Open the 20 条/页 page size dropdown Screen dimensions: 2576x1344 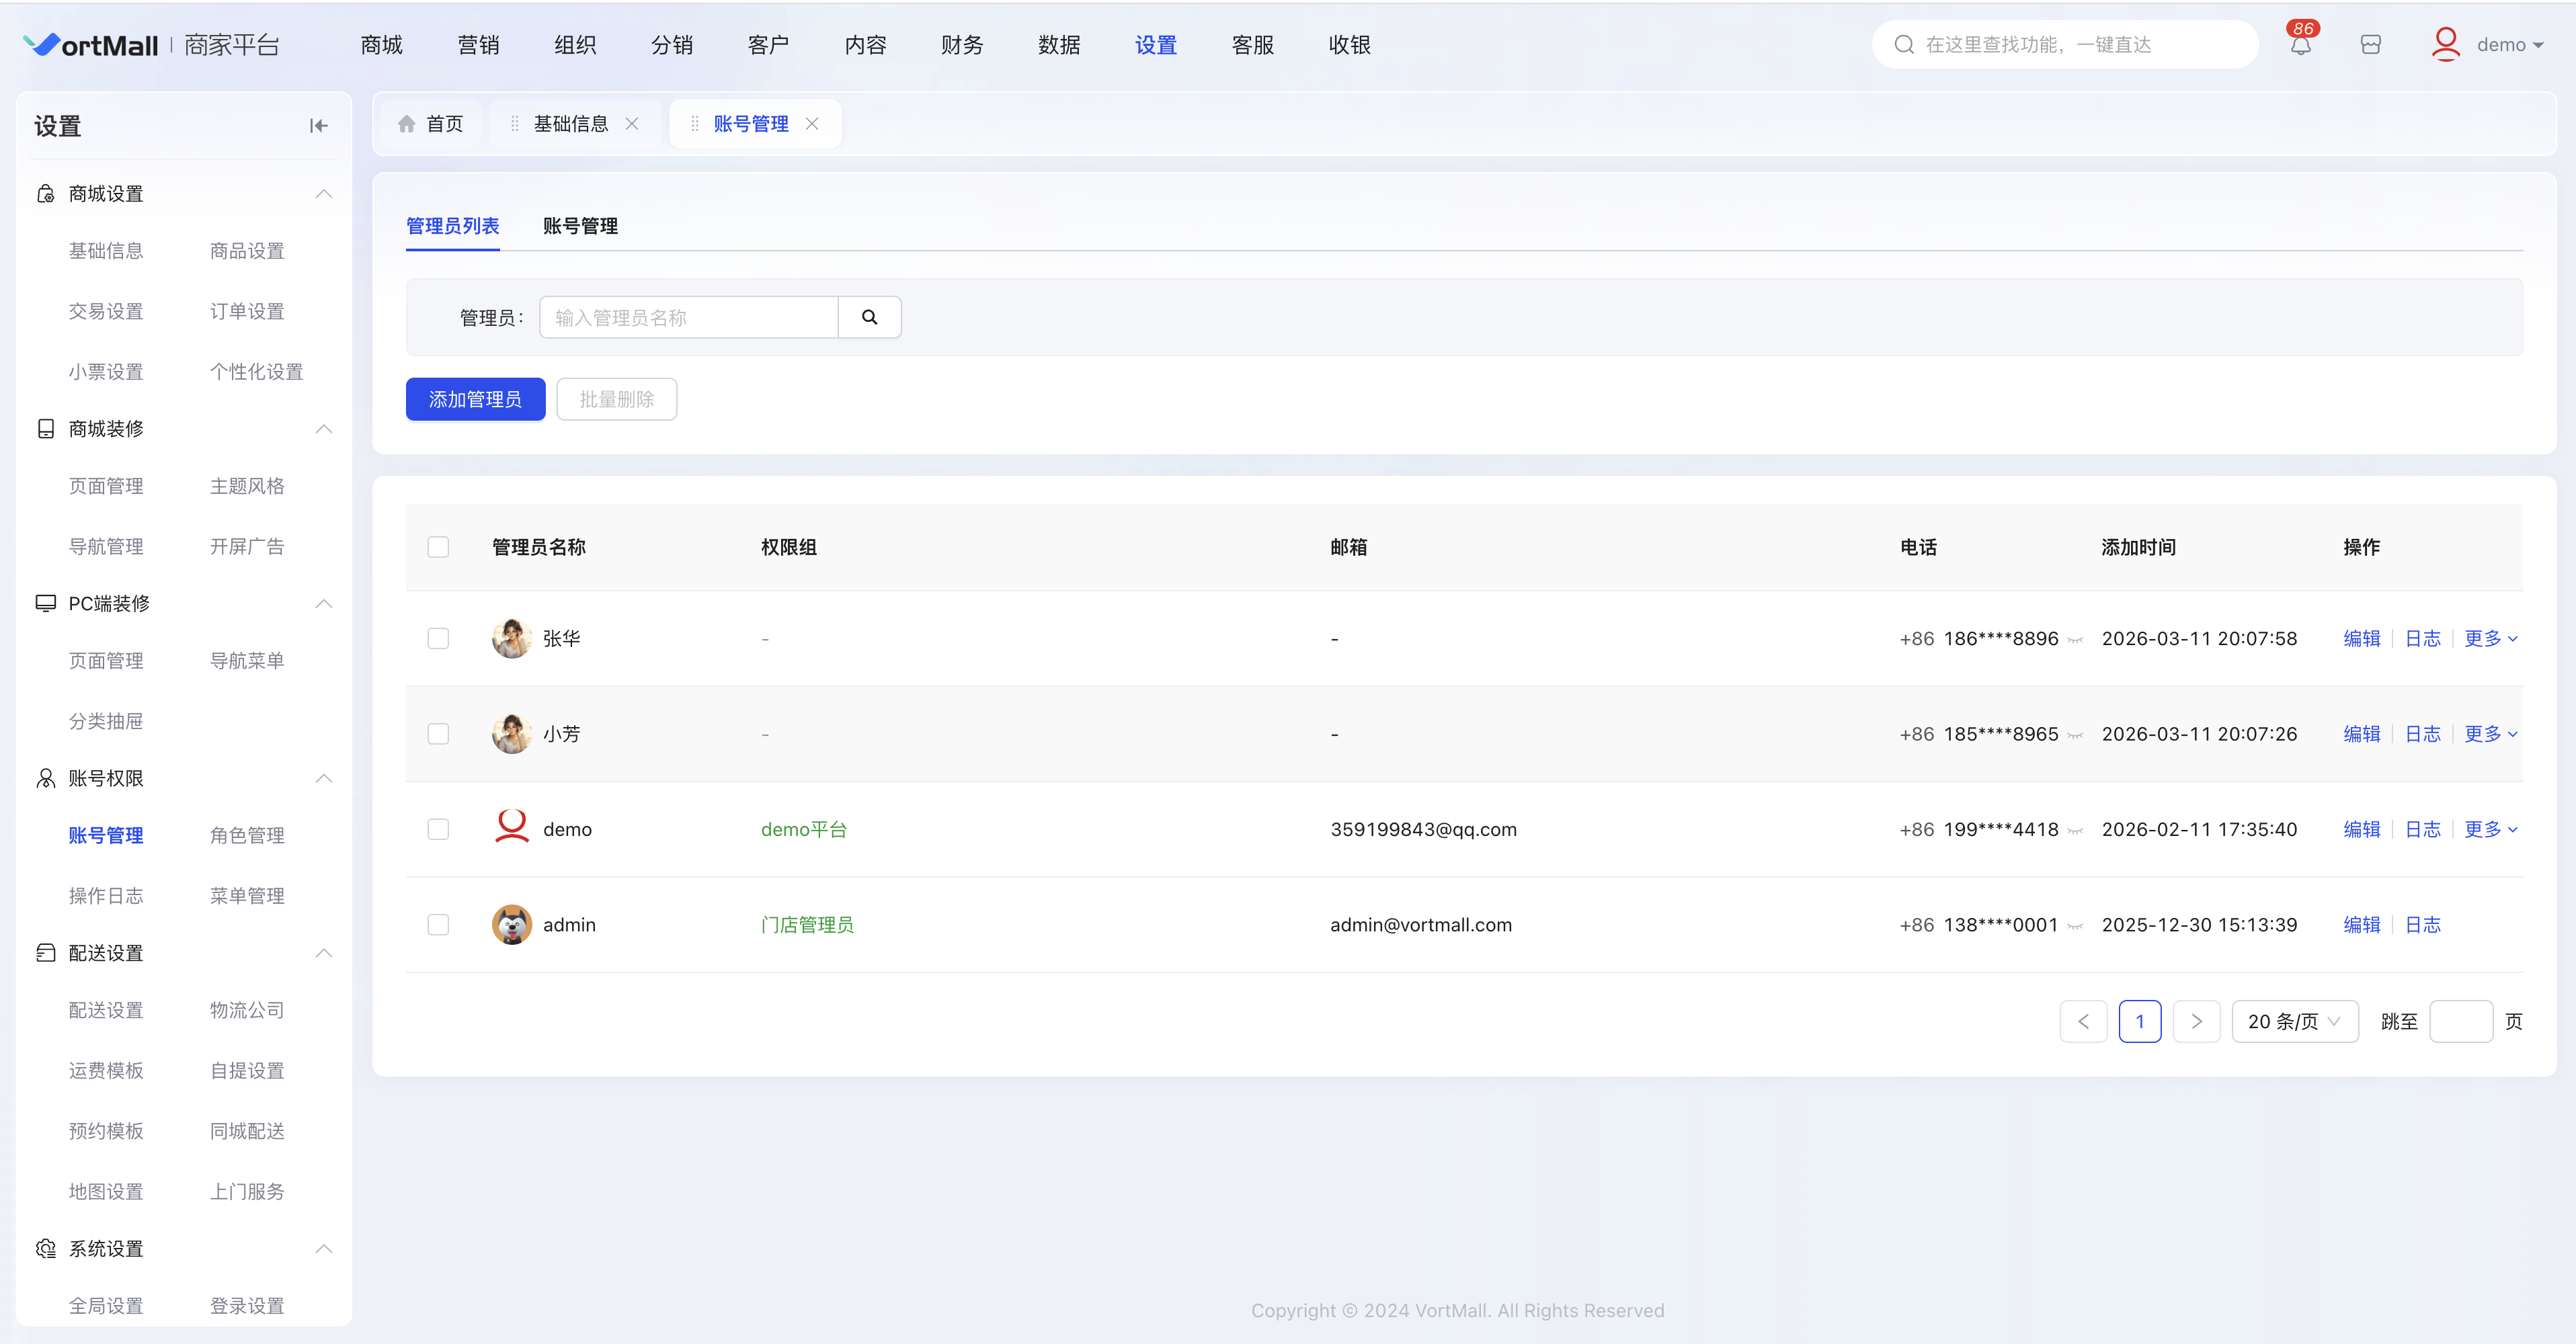point(2294,1021)
